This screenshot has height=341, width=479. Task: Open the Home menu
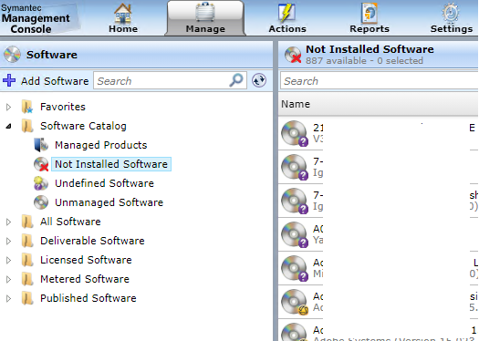tap(123, 18)
